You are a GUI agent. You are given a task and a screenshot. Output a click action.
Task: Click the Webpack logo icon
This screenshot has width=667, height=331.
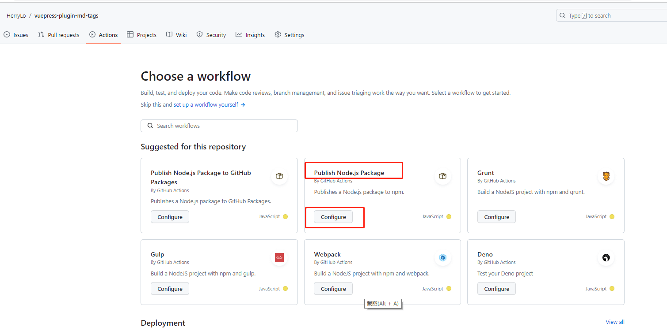[443, 258]
